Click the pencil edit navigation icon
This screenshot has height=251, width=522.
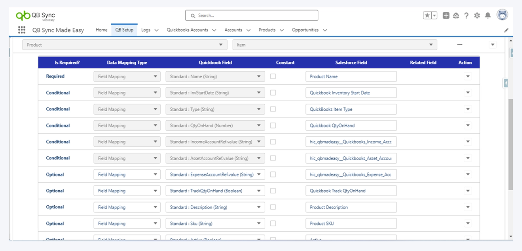(x=506, y=30)
